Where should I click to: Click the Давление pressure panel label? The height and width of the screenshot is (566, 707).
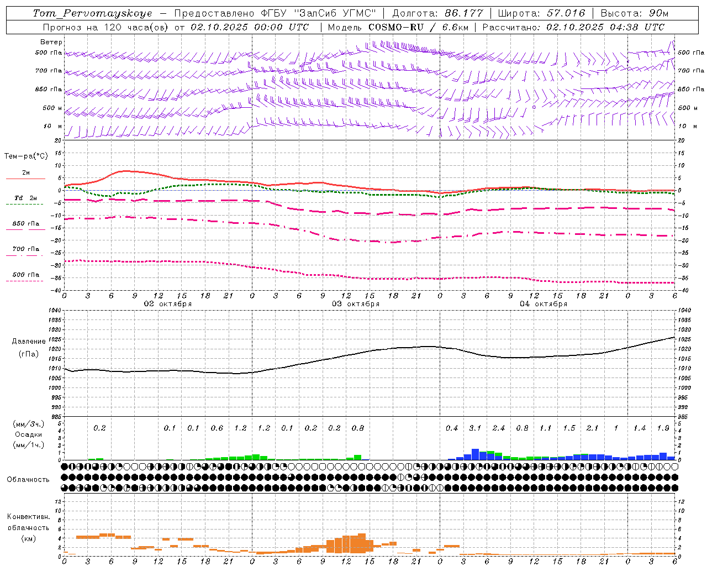coord(29,342)
